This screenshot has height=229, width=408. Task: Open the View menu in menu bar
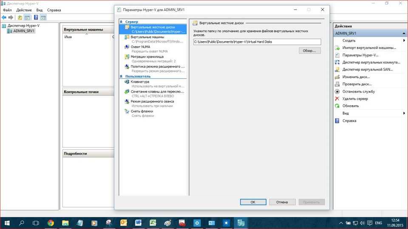[x=39, y=10]
